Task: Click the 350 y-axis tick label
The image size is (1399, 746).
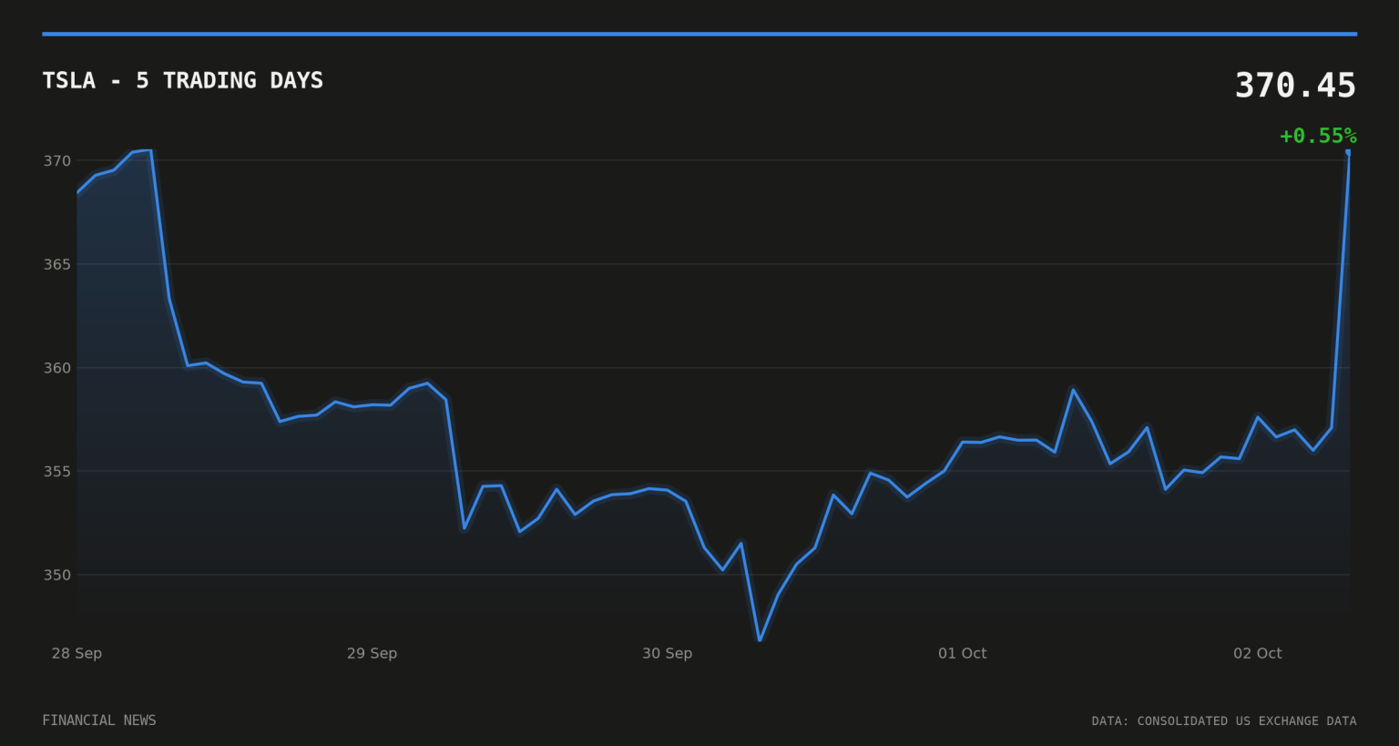Action: (x=57, y=575)
